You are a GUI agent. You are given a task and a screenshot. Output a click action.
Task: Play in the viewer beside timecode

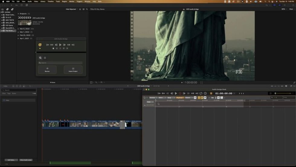(x=182, y=82)
